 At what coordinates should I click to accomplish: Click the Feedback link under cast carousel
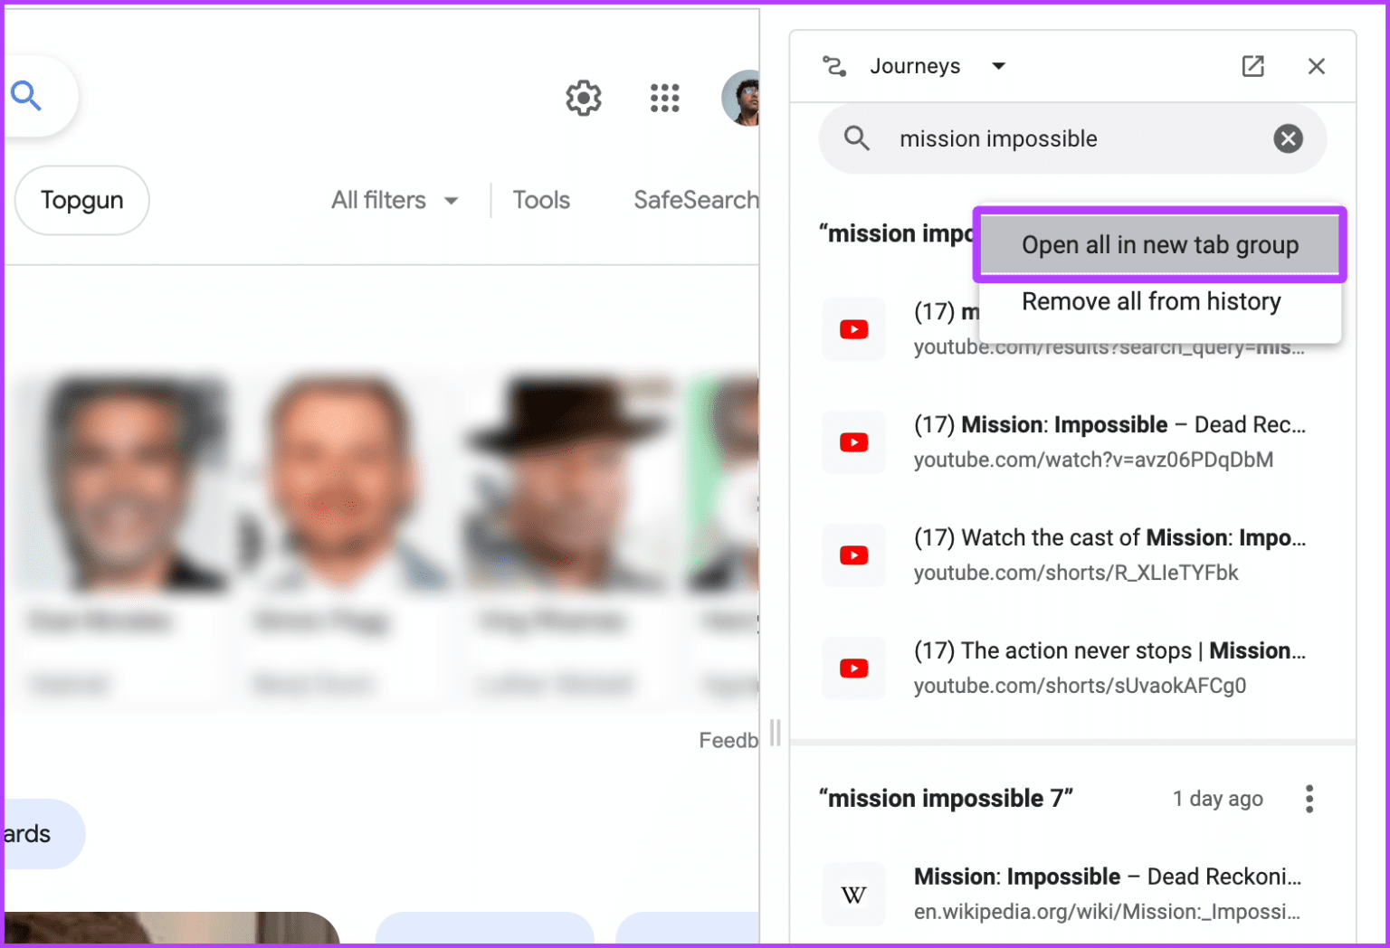(728, 741)
